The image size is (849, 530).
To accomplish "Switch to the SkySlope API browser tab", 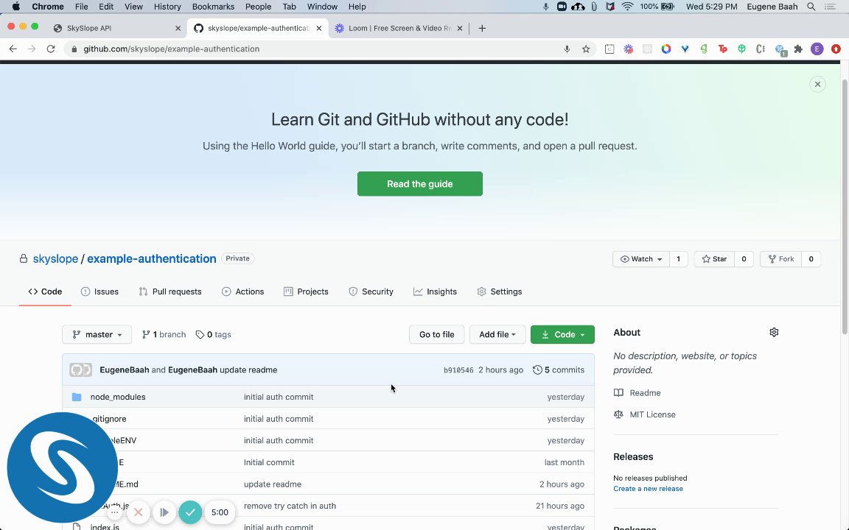I will 117,28.
